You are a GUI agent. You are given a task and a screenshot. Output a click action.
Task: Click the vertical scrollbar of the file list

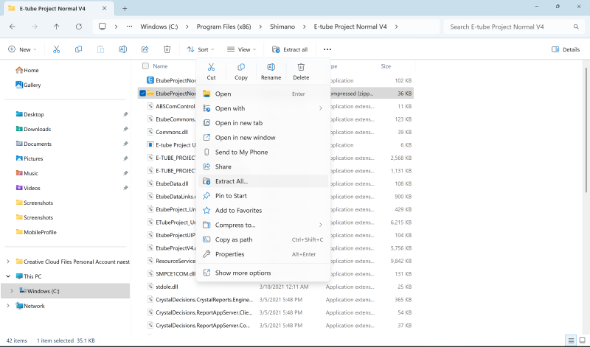586,130
